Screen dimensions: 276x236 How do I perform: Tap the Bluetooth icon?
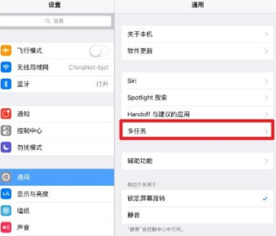6,84
